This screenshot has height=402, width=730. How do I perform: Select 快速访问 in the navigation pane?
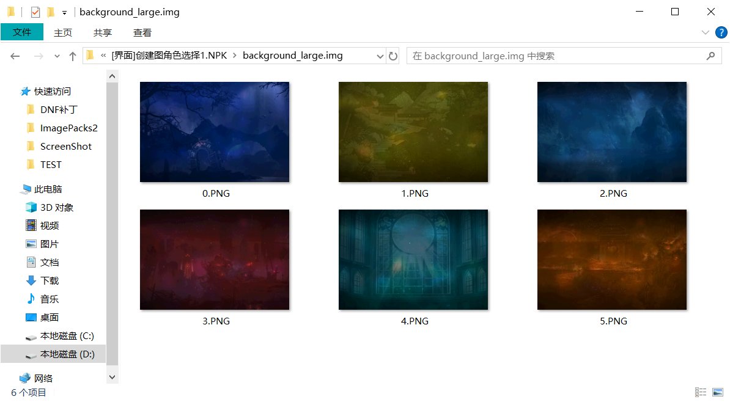(x=52, y=91)
